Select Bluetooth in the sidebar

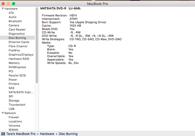[x=15, y=21]
